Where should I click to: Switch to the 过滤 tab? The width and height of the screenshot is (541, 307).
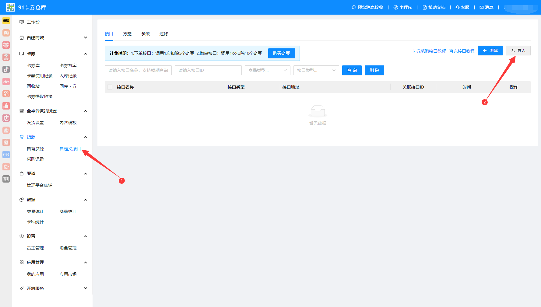(164, 34)
